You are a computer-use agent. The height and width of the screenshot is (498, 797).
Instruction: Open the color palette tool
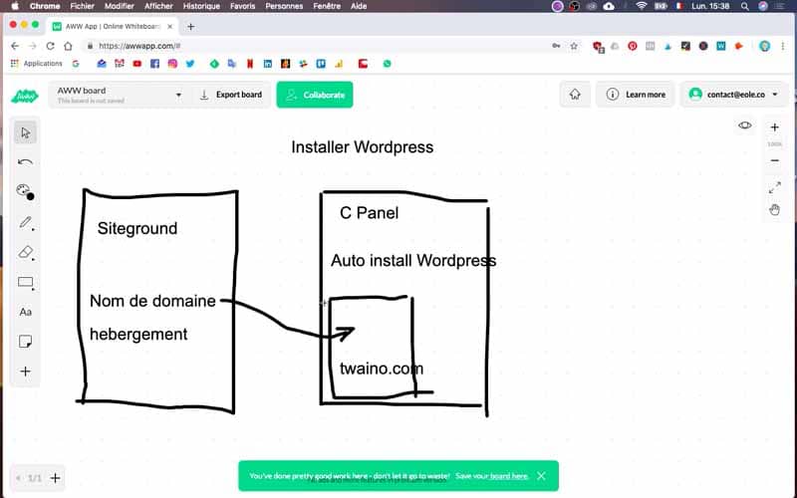(x=25, y=192)
